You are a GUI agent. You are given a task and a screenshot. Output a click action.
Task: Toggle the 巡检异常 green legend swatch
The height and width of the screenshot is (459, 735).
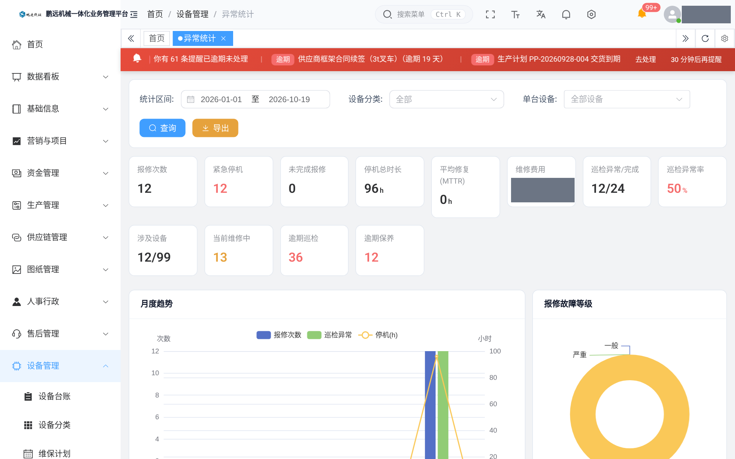coord(314,335)
